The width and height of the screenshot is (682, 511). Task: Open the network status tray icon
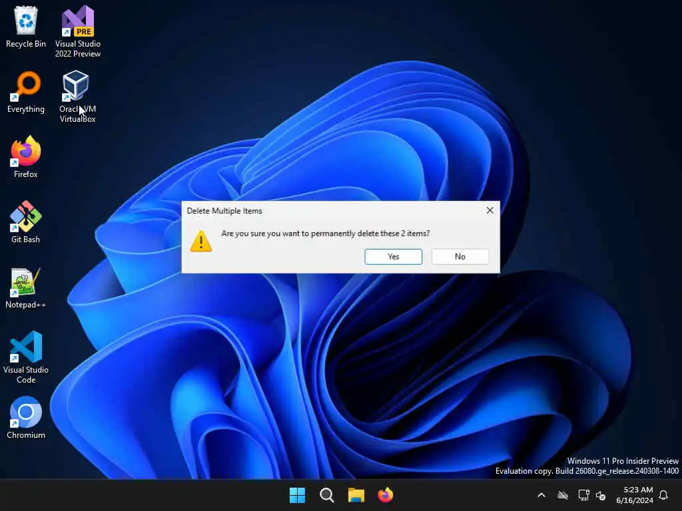click(x=583, y=495)
